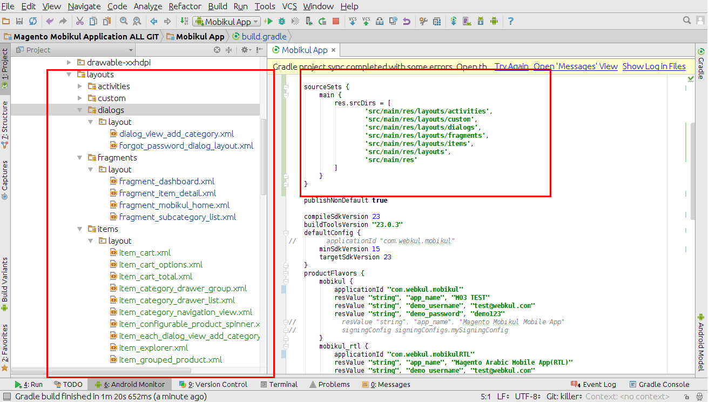
Task: Start Debug with the green bug icon
Action: (x=281, y=21)
